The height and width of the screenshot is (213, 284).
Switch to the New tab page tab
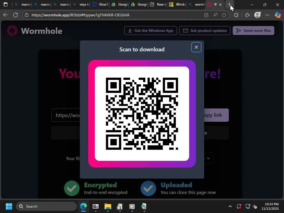(x=158, y=4)
